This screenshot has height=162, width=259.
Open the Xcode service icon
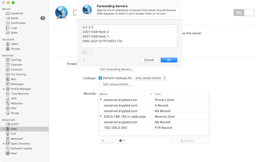point(7,113)
